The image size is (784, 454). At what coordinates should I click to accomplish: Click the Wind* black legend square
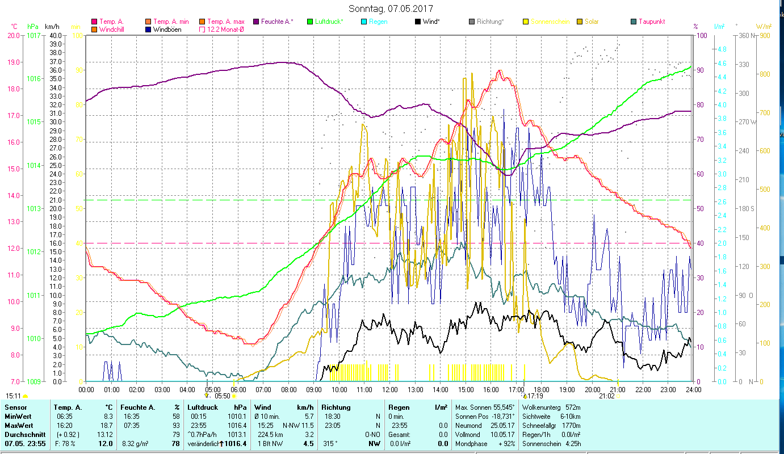pos(418,22)
